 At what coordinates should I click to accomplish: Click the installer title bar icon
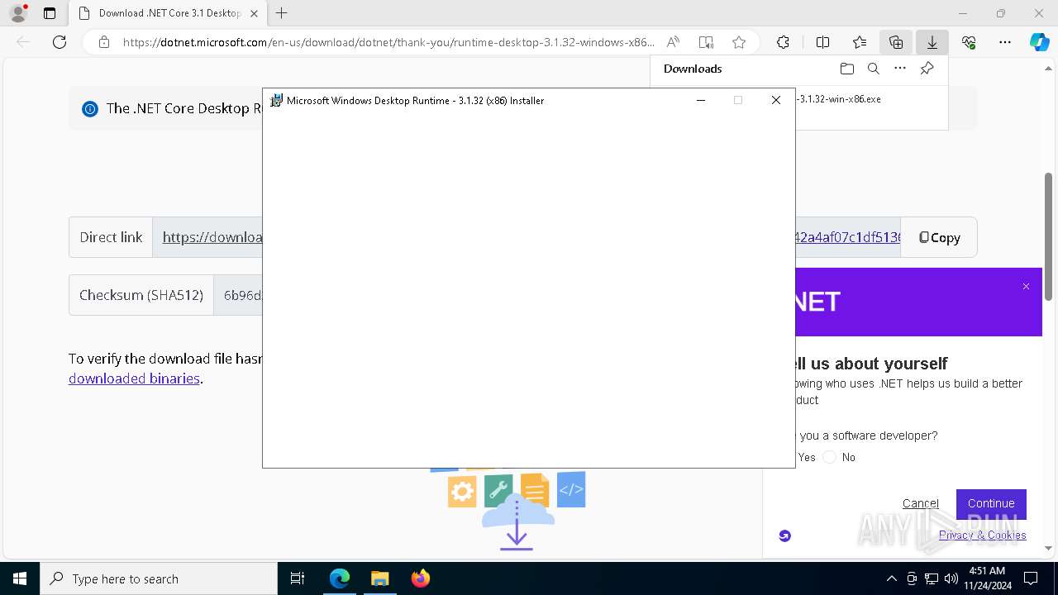[x=276, y=100]
